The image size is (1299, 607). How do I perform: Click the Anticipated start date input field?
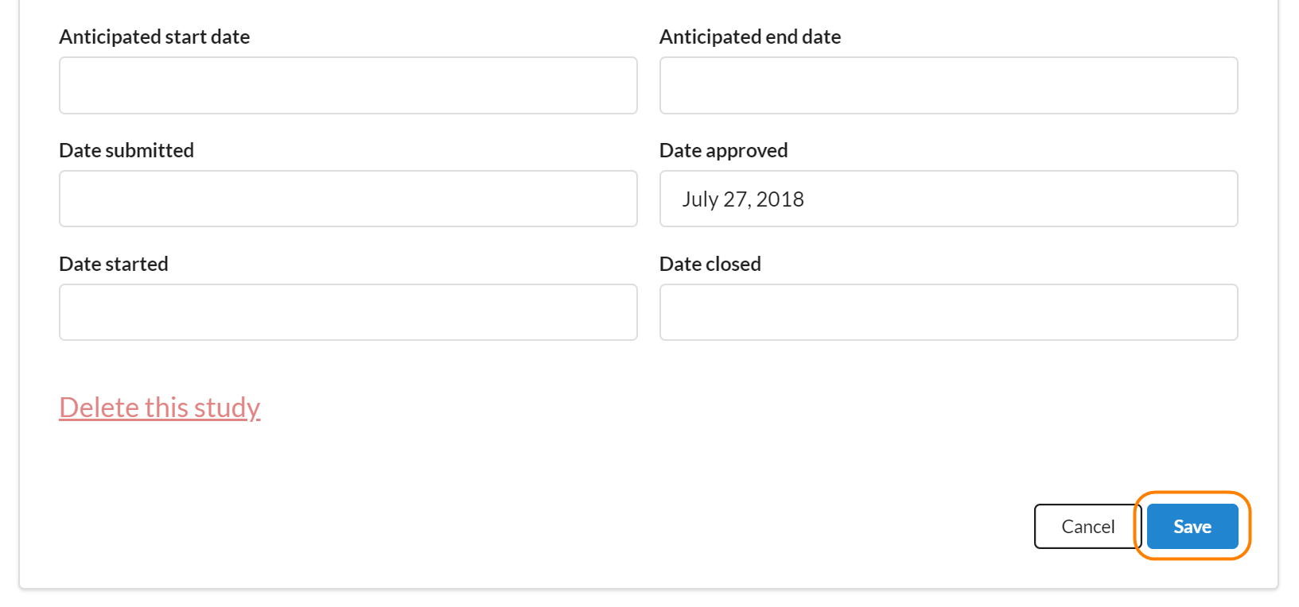(348, 86)
